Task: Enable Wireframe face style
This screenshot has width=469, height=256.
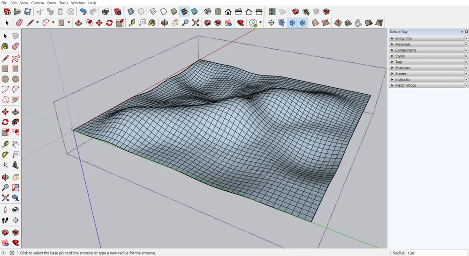Action: coord(153,12)
